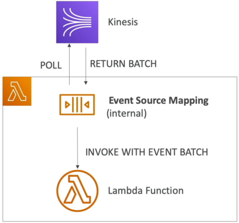Select the POLL label
Screen dimensions: 239x223
tap(51, 65)
